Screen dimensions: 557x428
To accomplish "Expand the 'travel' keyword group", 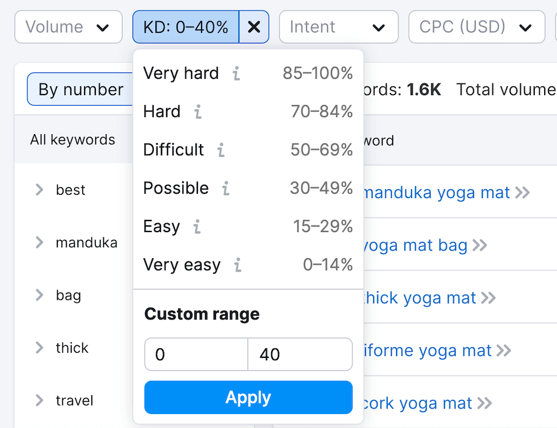I will point(40,401).
